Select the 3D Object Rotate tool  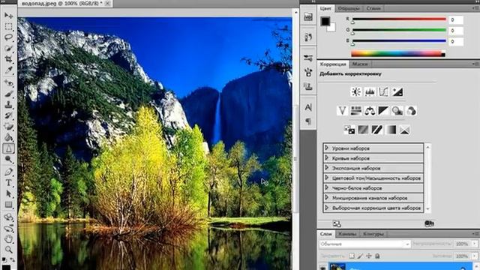click(x=8, y=217)
